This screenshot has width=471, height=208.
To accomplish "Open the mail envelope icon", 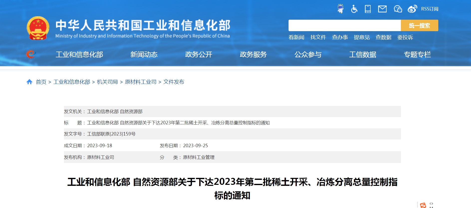I will pos(382,9).
